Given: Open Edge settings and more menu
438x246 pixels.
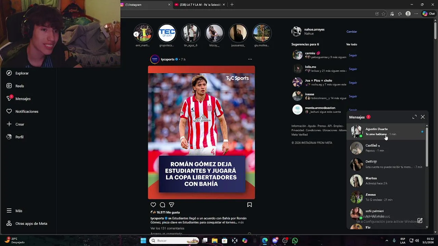Looking at the screenshot, I should pos(416,14).
